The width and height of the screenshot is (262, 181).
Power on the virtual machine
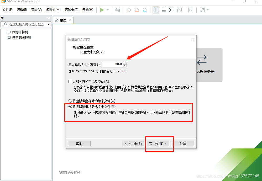coord(102,10)
